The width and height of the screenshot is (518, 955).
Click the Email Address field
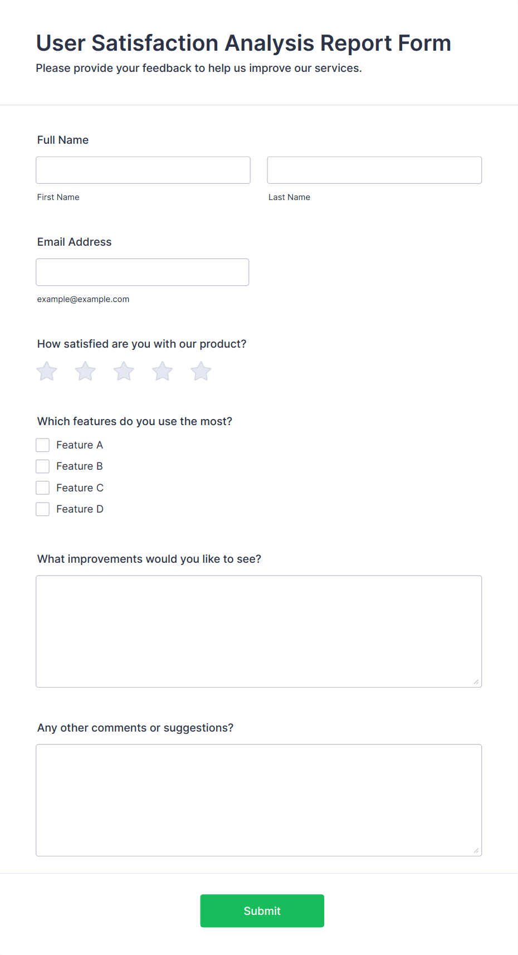pyautogui.click(x=143, y=272)
